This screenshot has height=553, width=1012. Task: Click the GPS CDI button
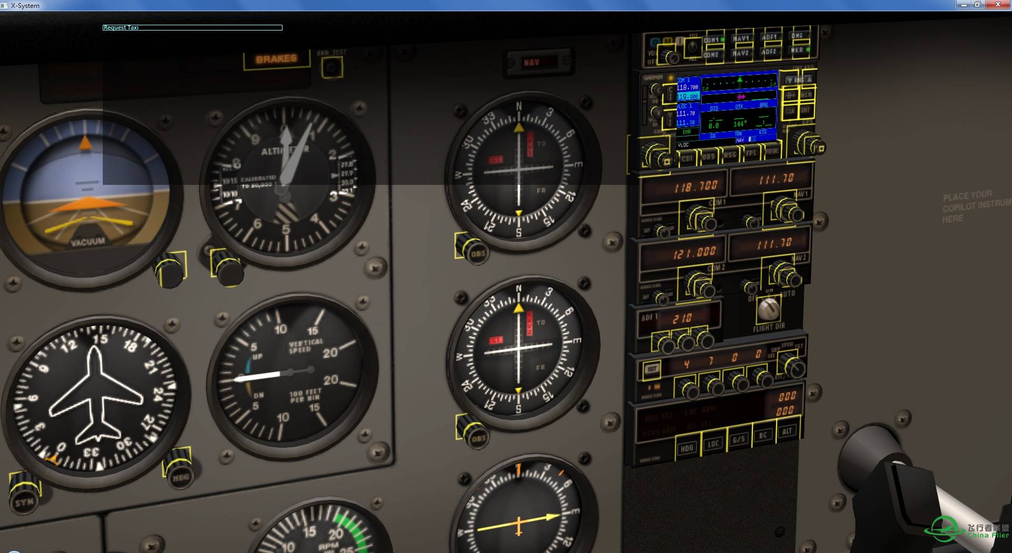point(687,158)
